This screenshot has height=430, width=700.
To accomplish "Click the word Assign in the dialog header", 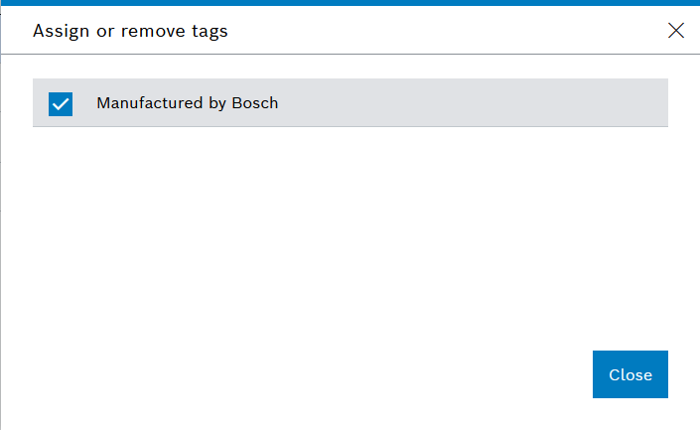I will (x=62, y=31).
